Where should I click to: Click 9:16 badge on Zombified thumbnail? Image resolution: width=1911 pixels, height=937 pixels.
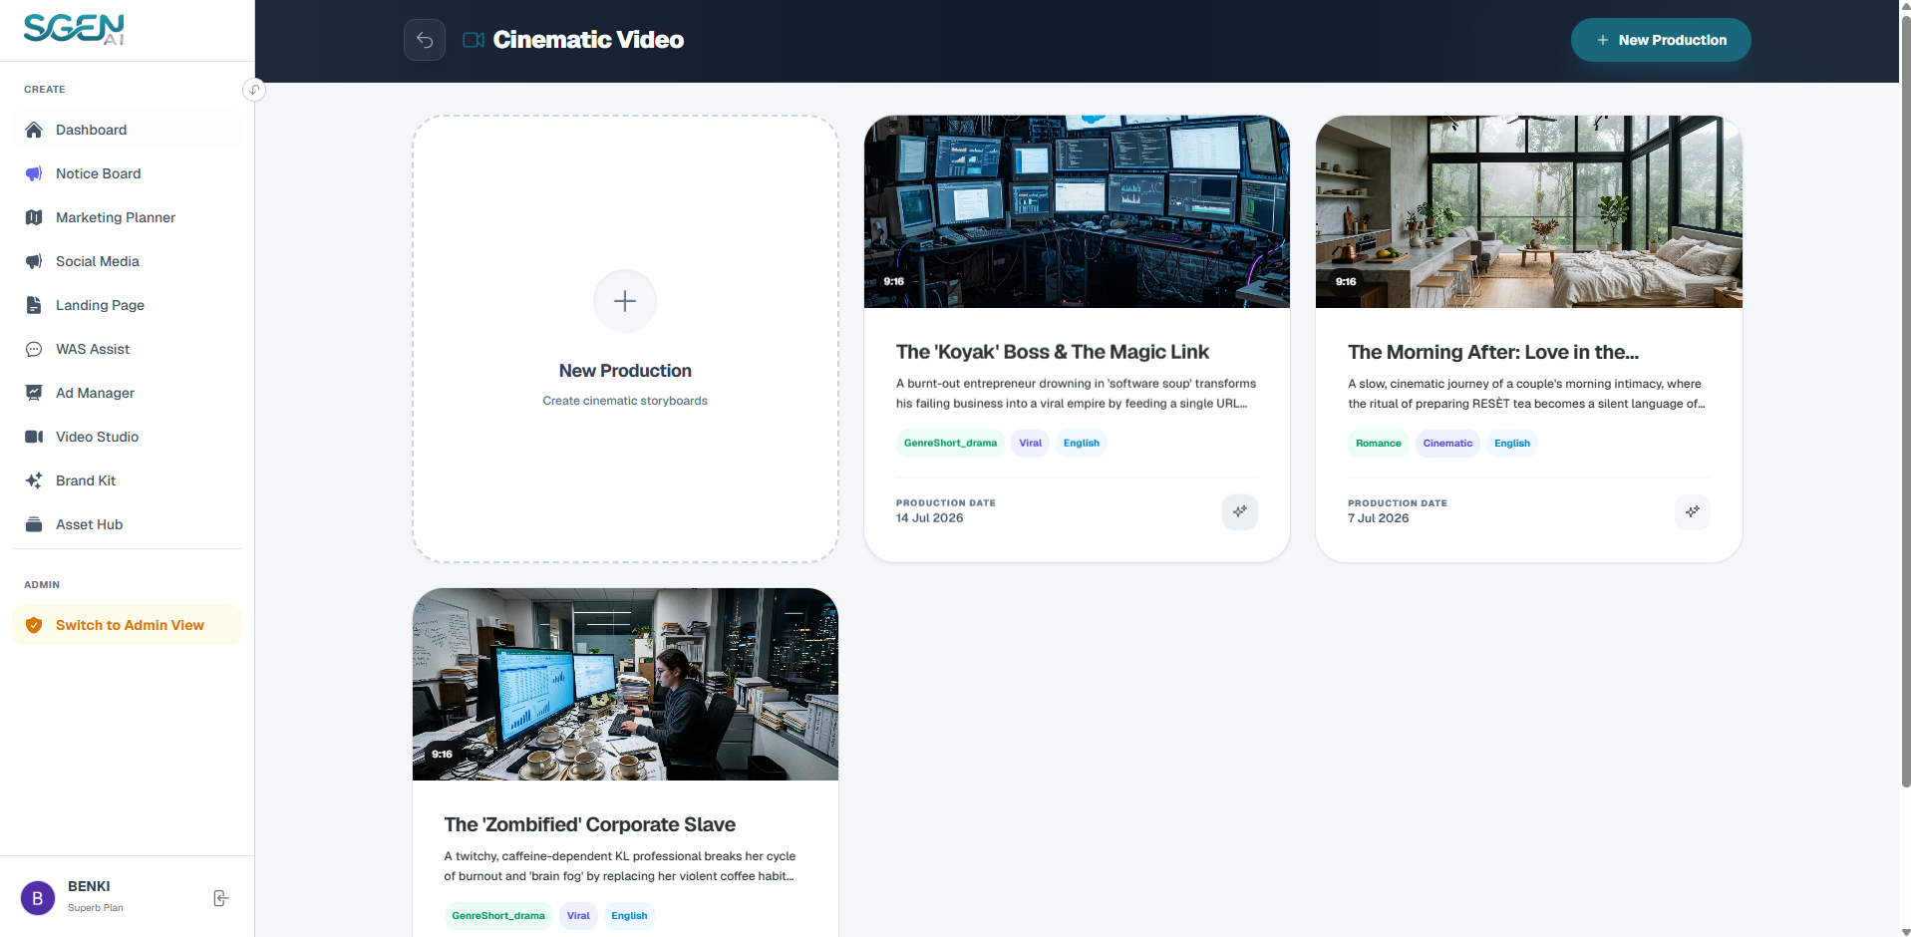pos(443,754)
